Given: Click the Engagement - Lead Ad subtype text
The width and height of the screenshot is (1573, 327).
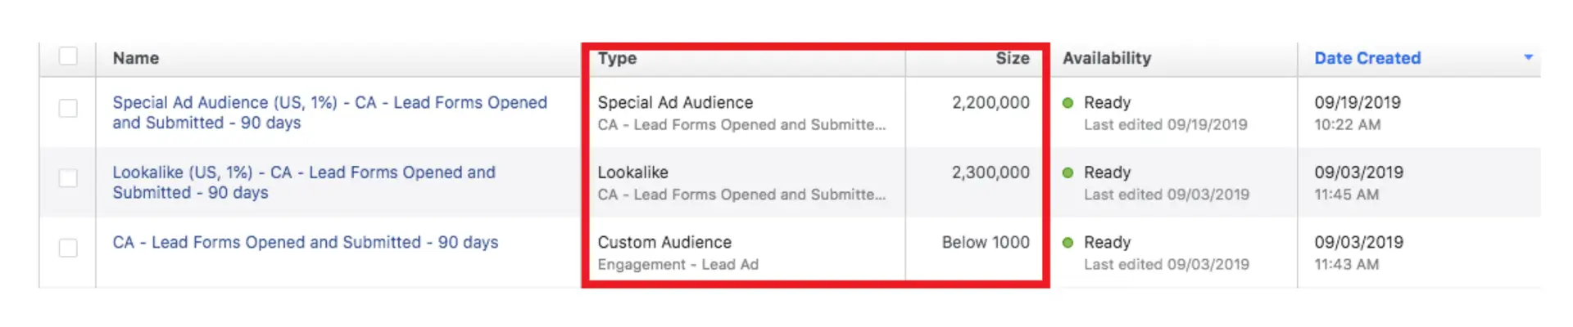Looking at the screenshot, I should (x=678, y=264).
